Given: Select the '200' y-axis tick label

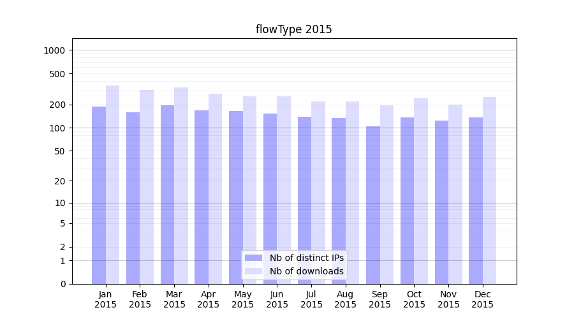Looking at the screenshot, I should [x=57, y=105].
